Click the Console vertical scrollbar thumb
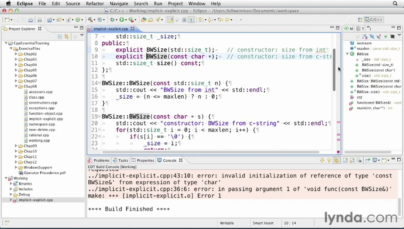 [x=400, y=207]
